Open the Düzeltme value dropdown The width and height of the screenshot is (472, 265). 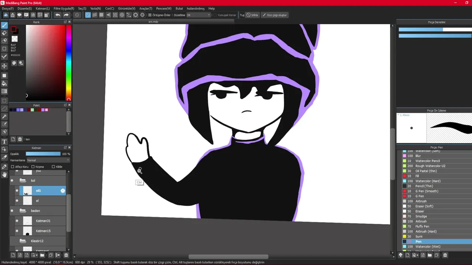(198, 15)
